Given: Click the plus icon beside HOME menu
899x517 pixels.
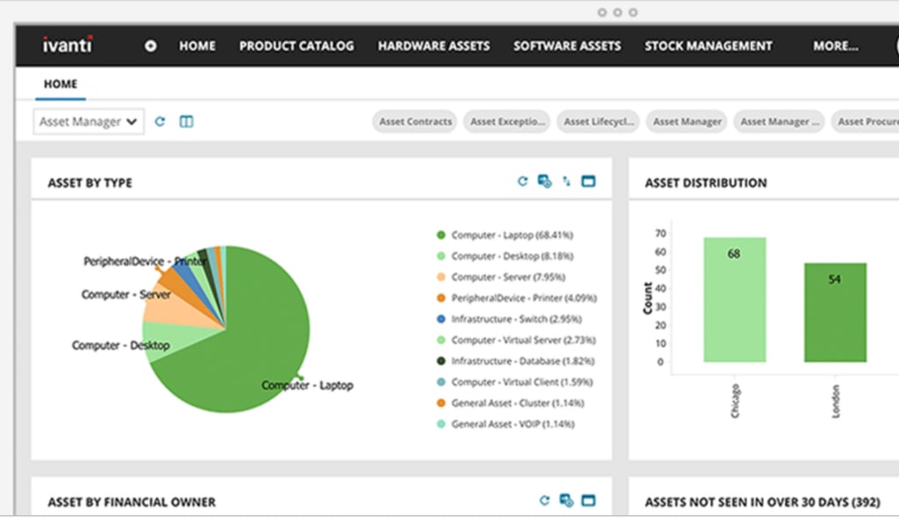Looking at the screenshot, I should [150, 46].
